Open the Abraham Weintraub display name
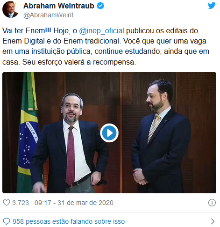The width and height of the screenshot is (220, 227). click(59, 6)
